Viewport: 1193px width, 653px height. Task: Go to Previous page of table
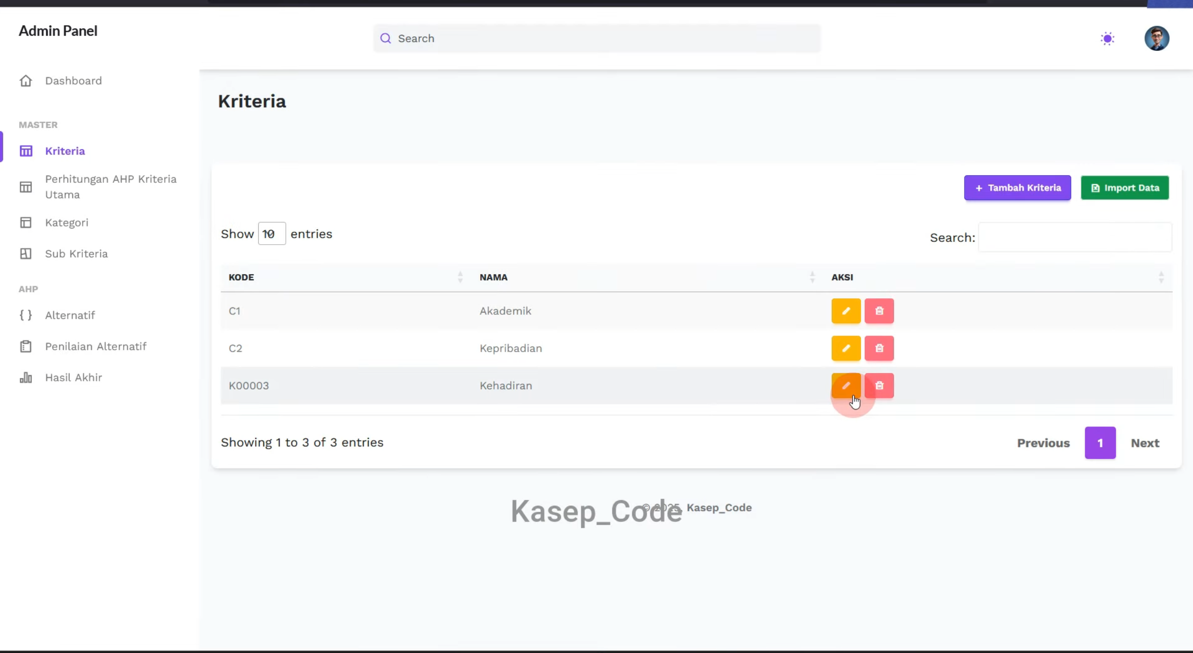point(1043,443)
